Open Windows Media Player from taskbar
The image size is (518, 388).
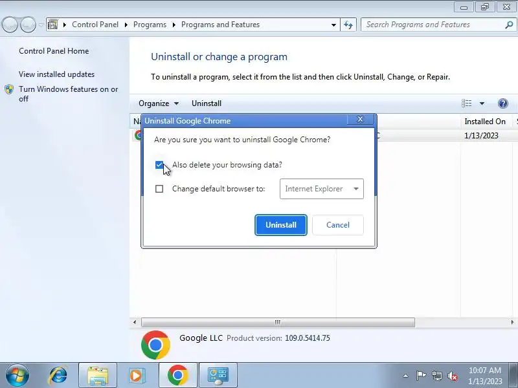136,375
